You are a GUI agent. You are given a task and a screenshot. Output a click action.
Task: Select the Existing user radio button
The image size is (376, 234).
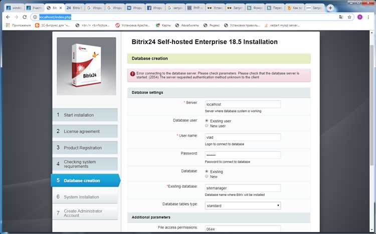point(207,121)
